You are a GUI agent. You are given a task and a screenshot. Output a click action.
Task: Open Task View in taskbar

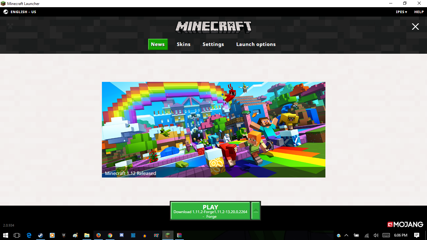pos(17,235)
